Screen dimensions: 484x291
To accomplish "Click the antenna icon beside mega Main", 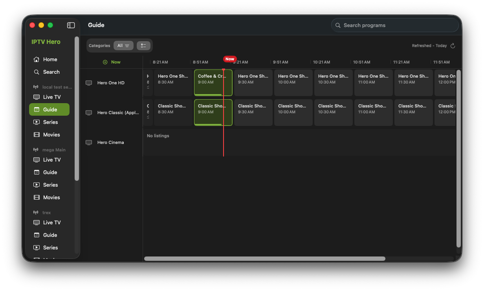I will click(36, 150).
